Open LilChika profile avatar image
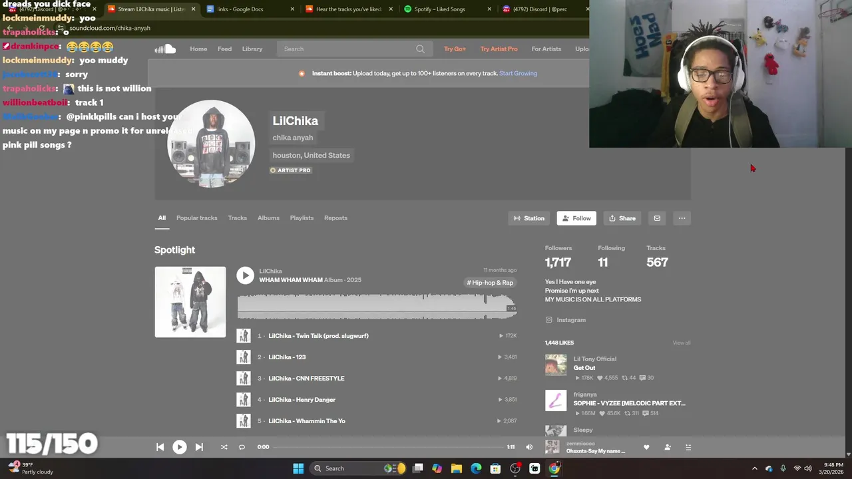This screenshot has height=479, width=852. pyautogui.click(x=211, y=144)
